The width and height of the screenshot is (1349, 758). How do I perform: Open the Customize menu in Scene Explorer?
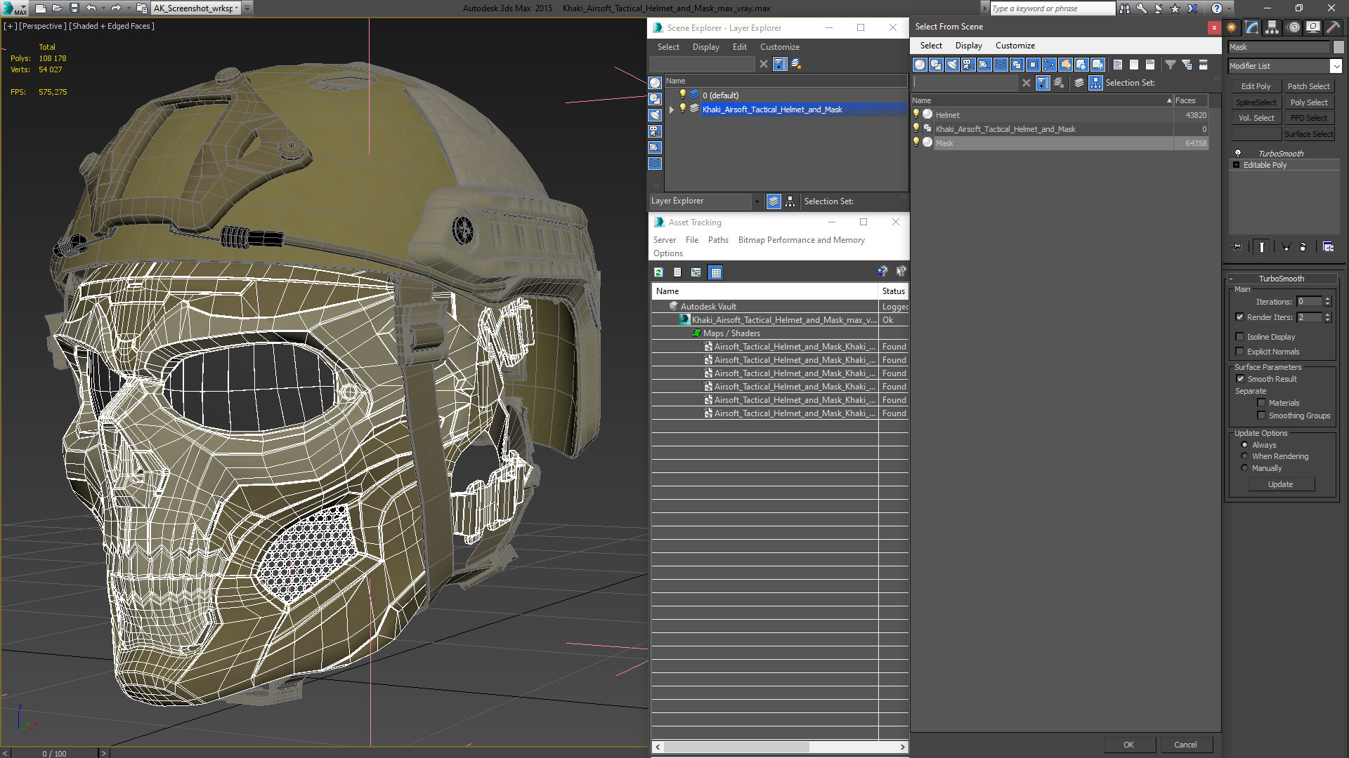[779, 47]
